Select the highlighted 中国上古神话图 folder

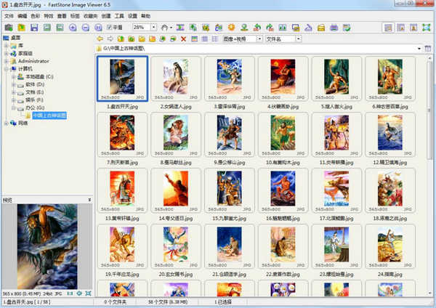pos(49,115)
